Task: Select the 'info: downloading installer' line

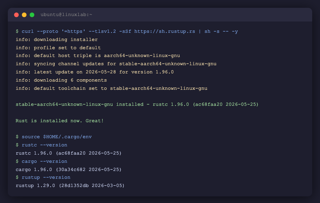Action: 57,39
